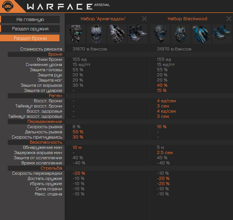The image size is (233, 220).
Task: Click the Убрать оружие label
Action: point(46,184)
